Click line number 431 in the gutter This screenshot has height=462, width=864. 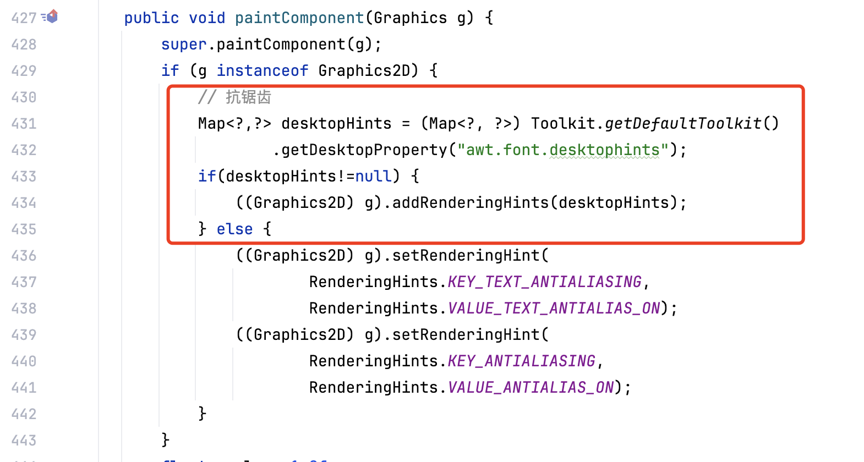(24, 124)
